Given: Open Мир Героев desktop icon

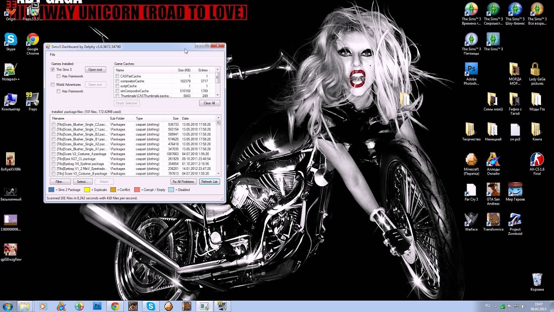Looking at the screenshot, I should tap(515, 192).
